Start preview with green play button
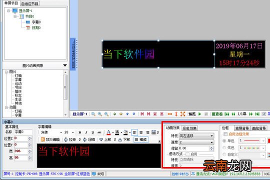 [199, 114]
